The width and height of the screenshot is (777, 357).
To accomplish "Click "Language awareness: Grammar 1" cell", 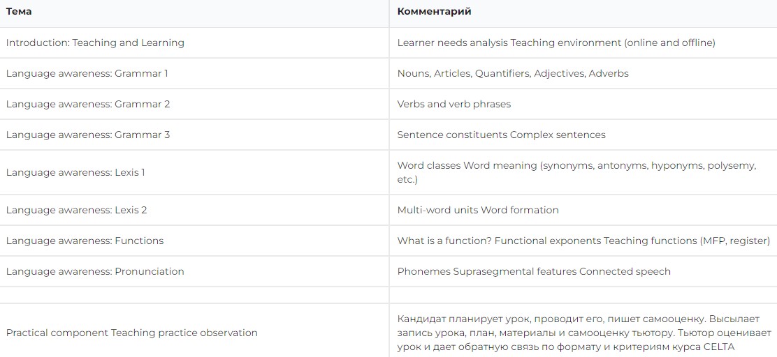I will 87,73.
